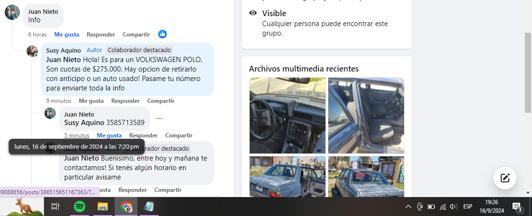Click the battery status tray icon
The height and width of the screenshot is (216, 532).
[x=431, y=207]
